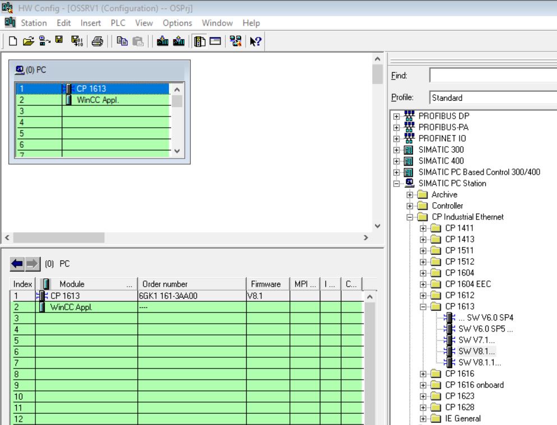Click the Save and Compile toolbar icon

tap(77, 41)
